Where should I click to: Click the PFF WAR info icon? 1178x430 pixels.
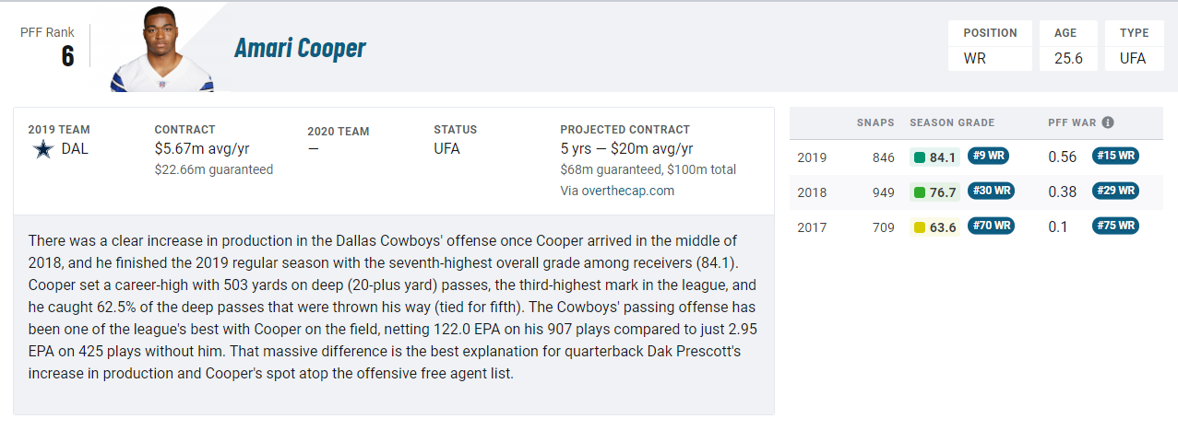tap(1108, 122)
